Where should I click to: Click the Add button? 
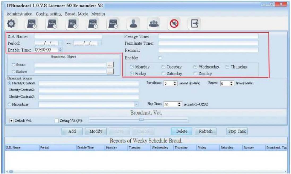pyautogui.click(x=72, y=131)
